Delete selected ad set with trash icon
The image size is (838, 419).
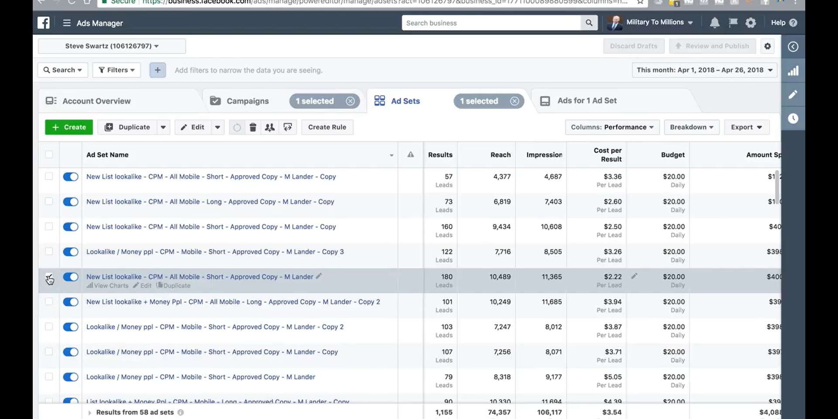click(253, 127)
